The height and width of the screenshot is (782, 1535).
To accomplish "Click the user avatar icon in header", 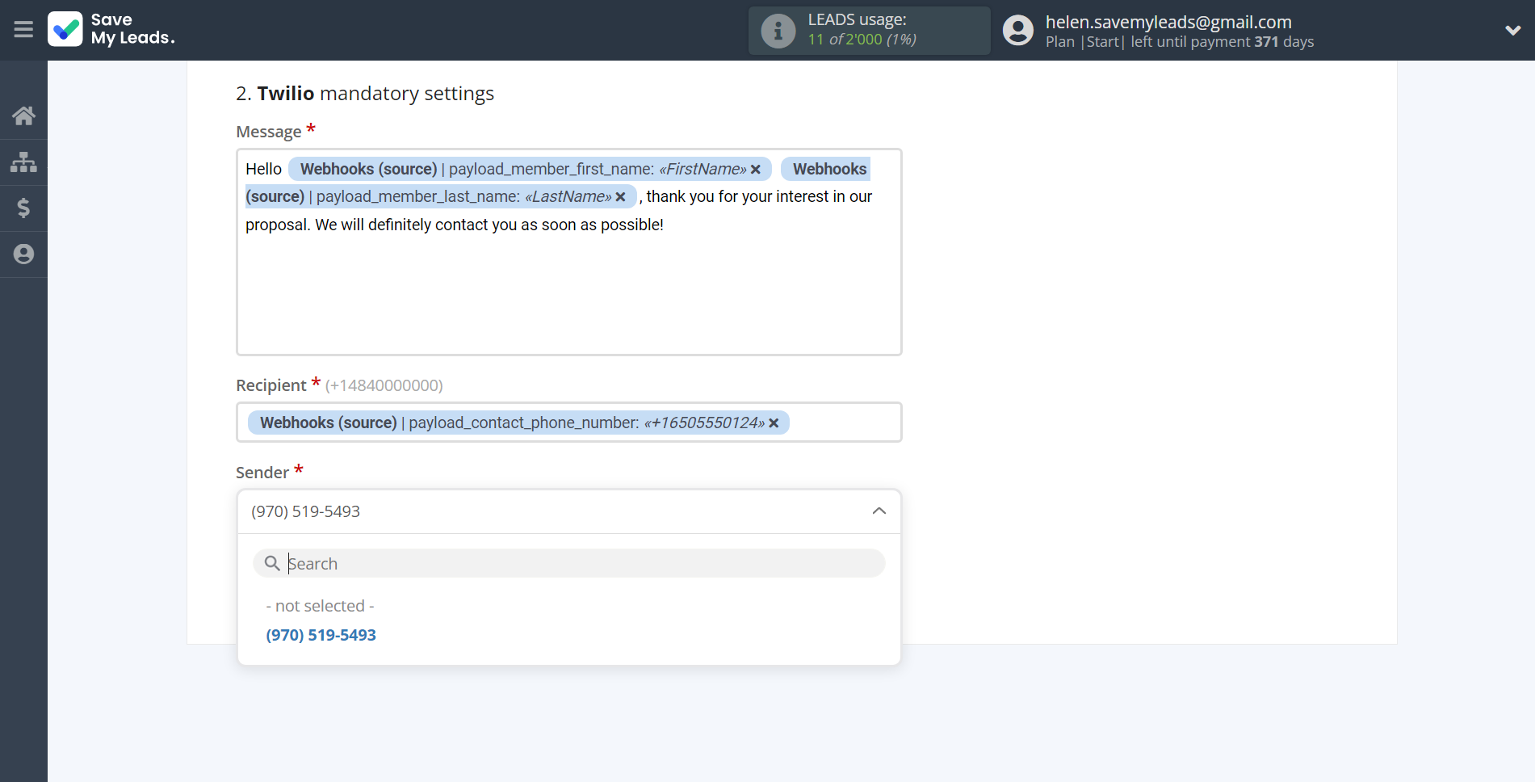I will [x=1017, y=31].
